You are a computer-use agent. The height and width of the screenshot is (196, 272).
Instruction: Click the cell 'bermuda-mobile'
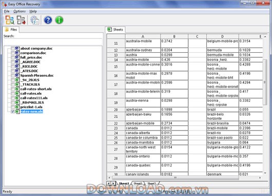223,55
